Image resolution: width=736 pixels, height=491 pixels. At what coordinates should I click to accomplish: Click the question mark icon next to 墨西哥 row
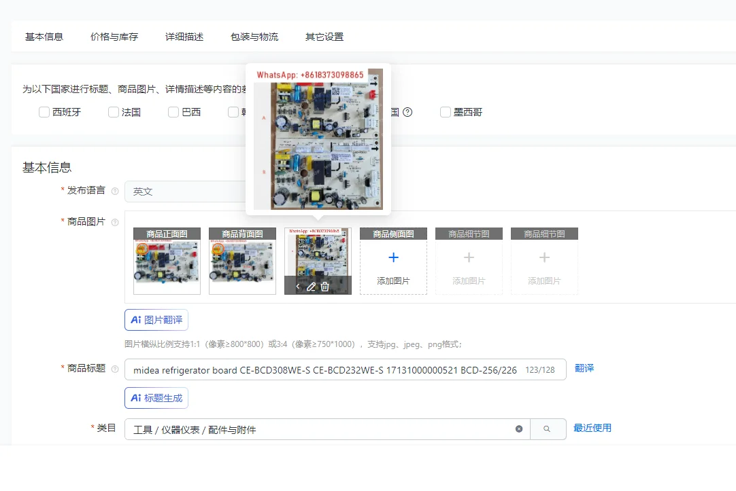click(x=407, y=112)
